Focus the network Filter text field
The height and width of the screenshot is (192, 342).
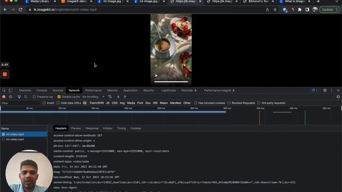(x=21, y=103)
